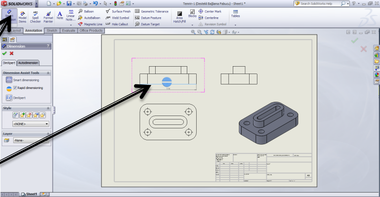
Task: Add a Center Mark
Action: pyautogui.click(x=210, y=11)
